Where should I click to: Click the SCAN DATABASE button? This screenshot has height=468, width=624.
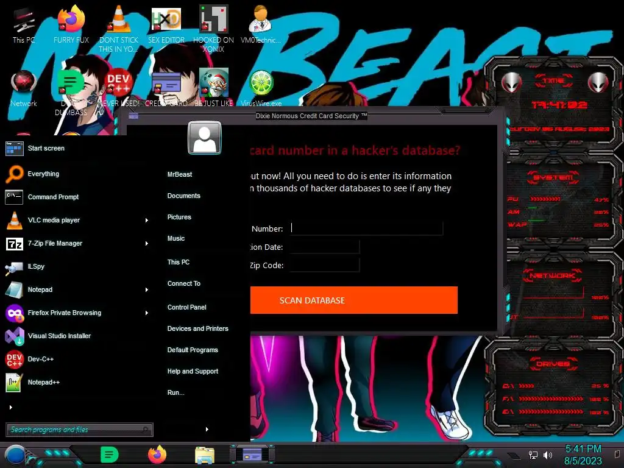click(354, 300)
